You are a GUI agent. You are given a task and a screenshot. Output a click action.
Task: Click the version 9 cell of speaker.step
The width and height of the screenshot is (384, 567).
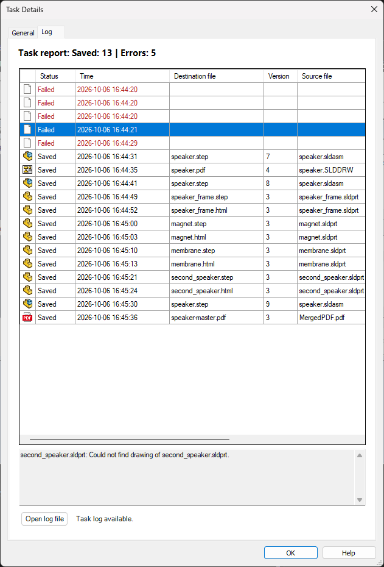[x=281, y=304]
